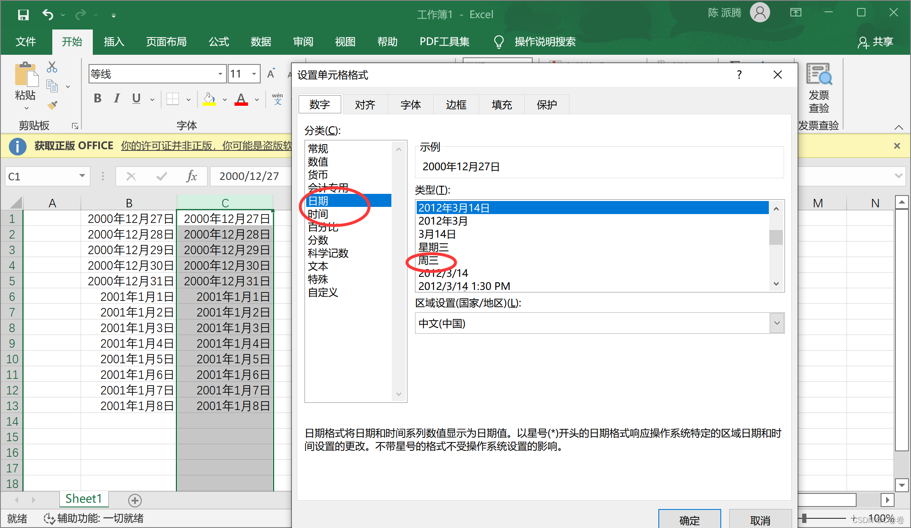This screenshot has height=528, width=911.
Task: Click the yellow fill color bucket
Action: [209, 99]
